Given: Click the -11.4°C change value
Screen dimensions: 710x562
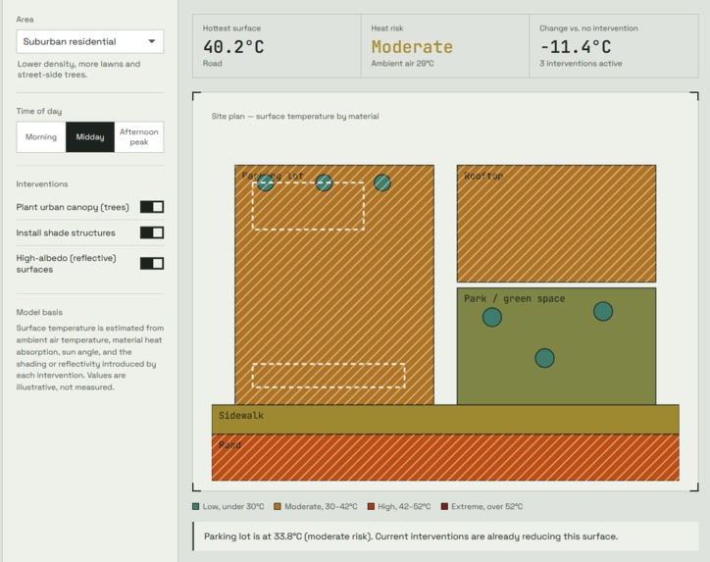Looking at the screenshot, I should pos(576,47).
